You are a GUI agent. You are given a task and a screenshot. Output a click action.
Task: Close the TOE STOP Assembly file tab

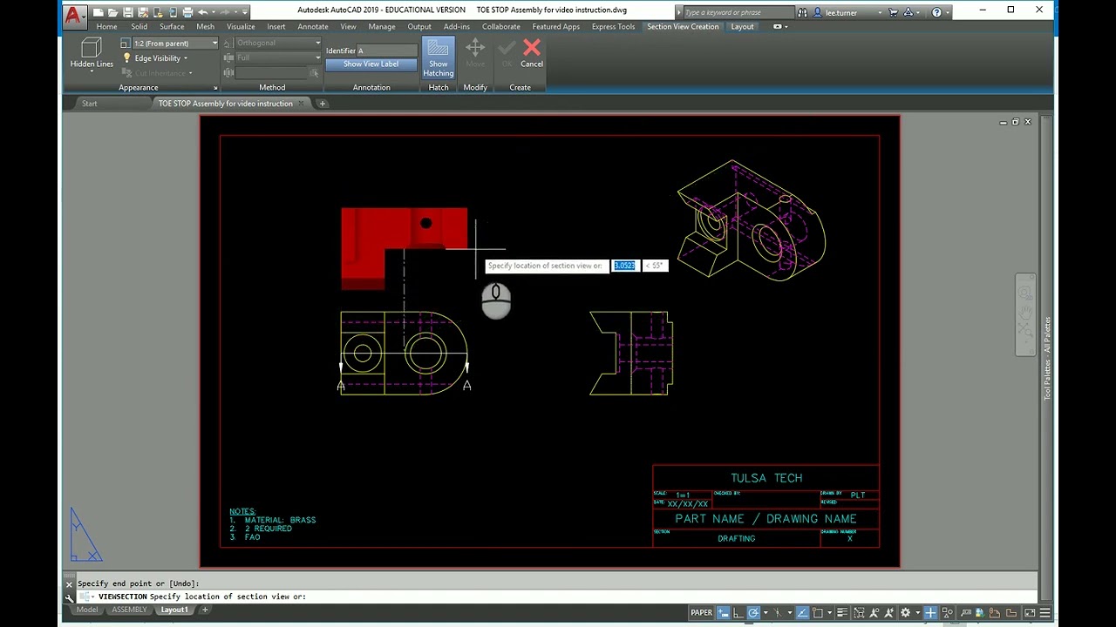[302, 104]
